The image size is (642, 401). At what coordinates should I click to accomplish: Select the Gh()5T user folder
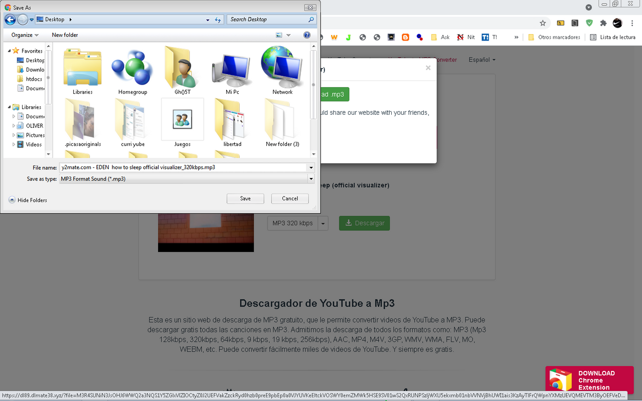(x=183, y=71)
